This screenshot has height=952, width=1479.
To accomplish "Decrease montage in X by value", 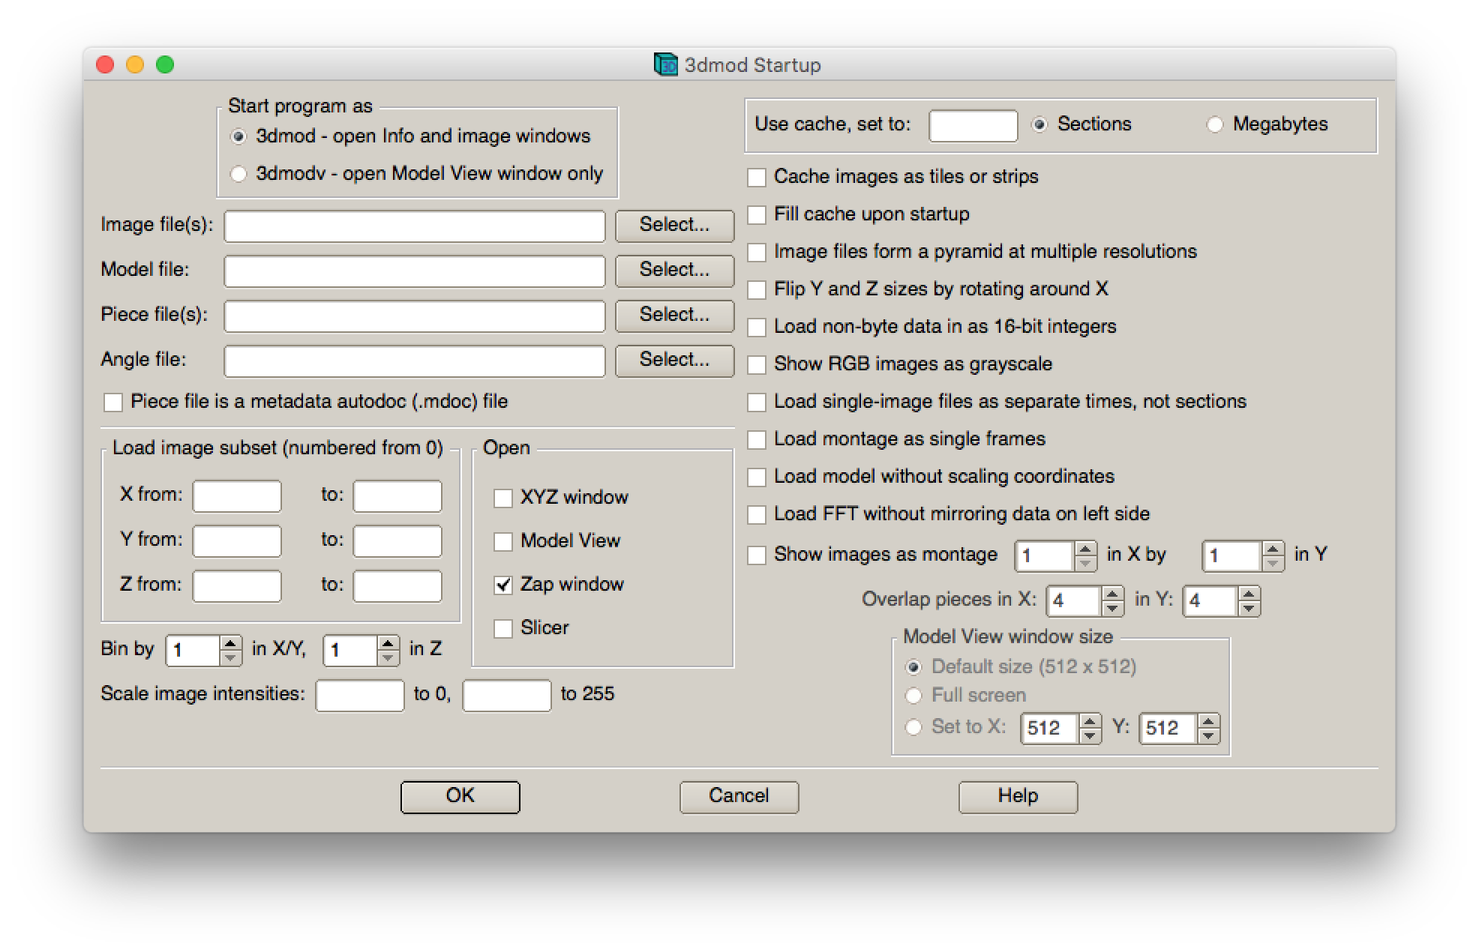I will [x=1085, y=564].
